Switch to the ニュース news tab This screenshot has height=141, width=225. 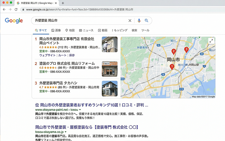click(86, 30)
